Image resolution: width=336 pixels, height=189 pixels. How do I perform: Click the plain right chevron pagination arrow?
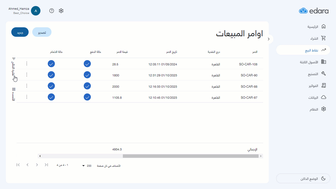(37, 165)
